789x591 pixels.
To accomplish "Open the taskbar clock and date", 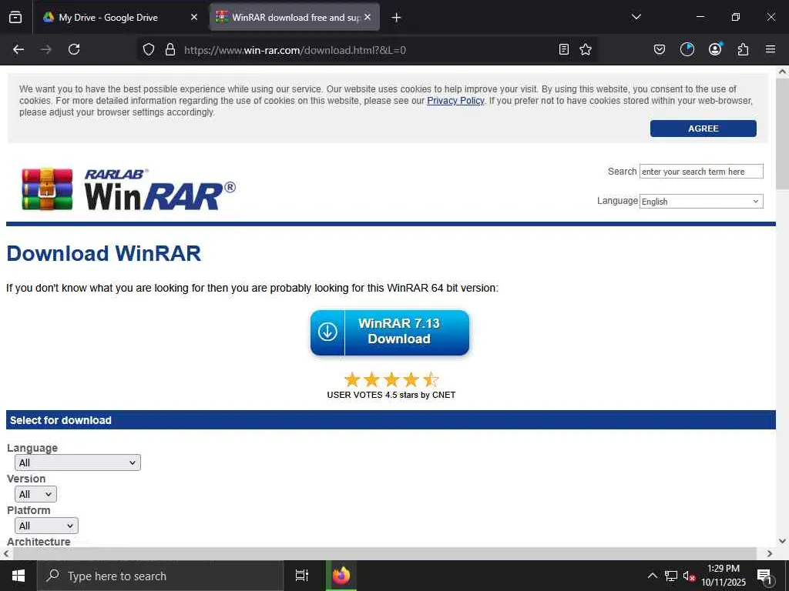I will coord(724,576).
